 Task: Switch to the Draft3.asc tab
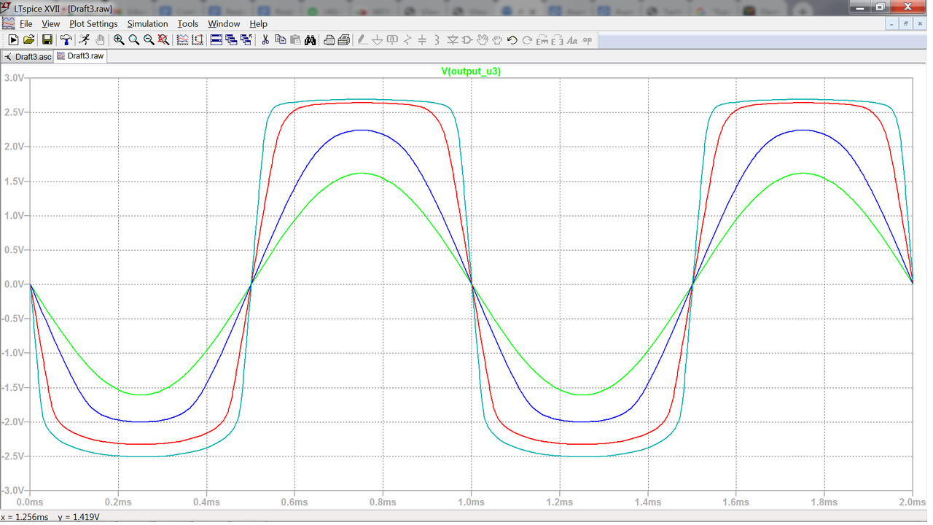[27, 56]
